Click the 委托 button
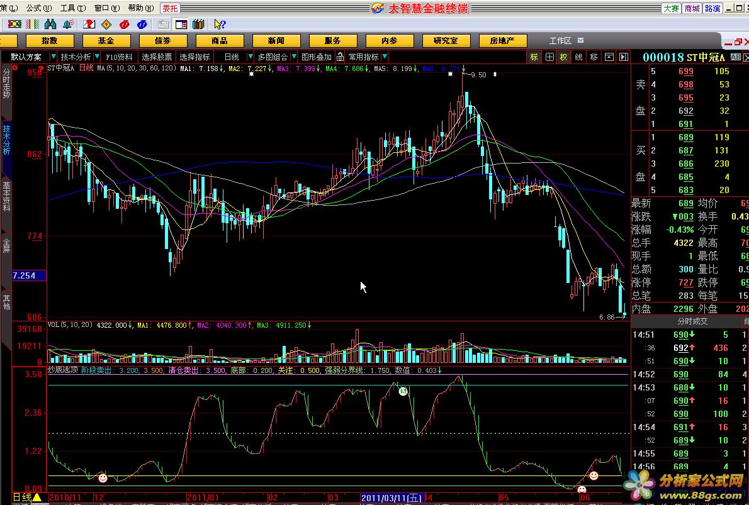 (x=170, y=8)
